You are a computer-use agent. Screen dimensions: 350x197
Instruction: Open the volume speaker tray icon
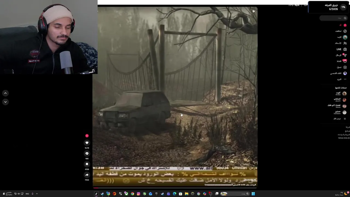[19, 194]
